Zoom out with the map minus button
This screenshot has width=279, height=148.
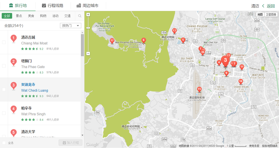click(88, 53)
